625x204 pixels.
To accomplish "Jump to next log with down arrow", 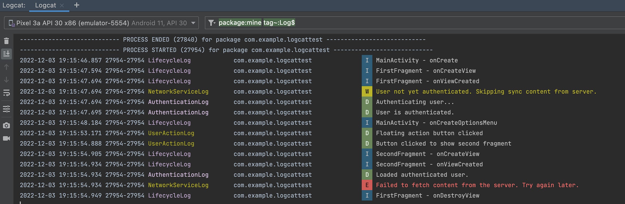I will point(7,80).
